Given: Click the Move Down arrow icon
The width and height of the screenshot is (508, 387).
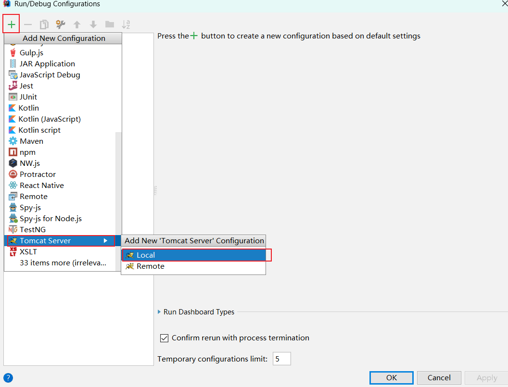Looking at the screenshot, I should [93, 25].
